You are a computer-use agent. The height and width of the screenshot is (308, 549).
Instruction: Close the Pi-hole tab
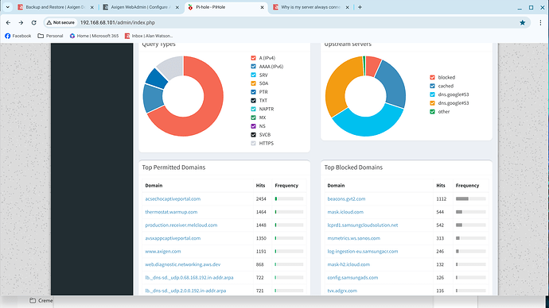(x=262, y=7)
